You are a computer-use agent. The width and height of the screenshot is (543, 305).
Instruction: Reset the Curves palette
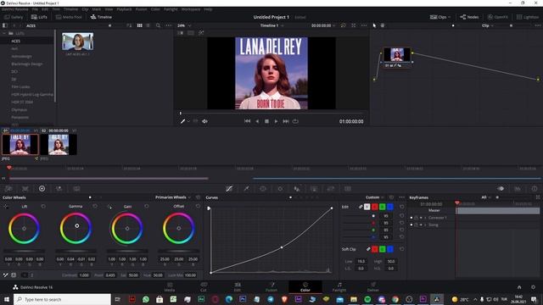[391, 197]
